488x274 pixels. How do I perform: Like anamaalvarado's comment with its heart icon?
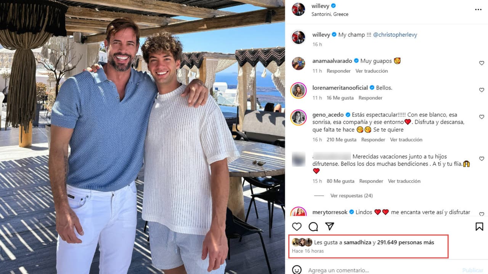coord(481,63)
